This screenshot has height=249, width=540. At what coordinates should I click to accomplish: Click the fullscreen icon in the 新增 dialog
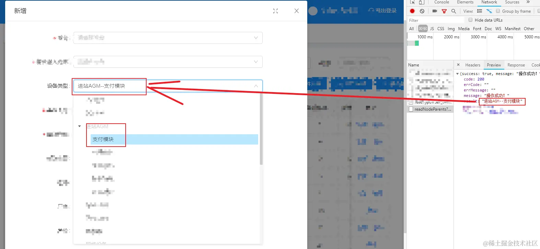point(275,11)
